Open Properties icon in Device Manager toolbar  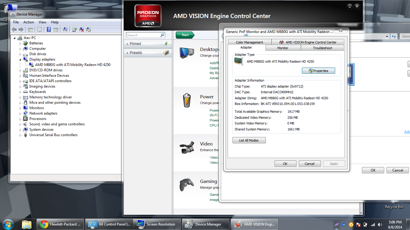coord(39,29)
